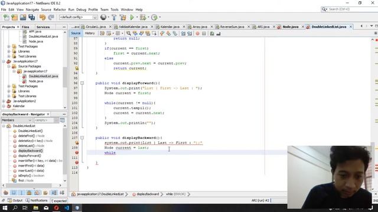Click the Build Project hammer icon
Viewport: 378px width, 212px height.
pos(114,17)
